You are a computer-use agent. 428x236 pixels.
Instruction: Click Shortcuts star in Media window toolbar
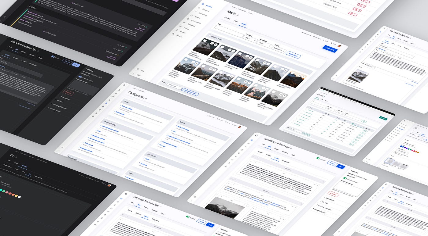(314, 37)
